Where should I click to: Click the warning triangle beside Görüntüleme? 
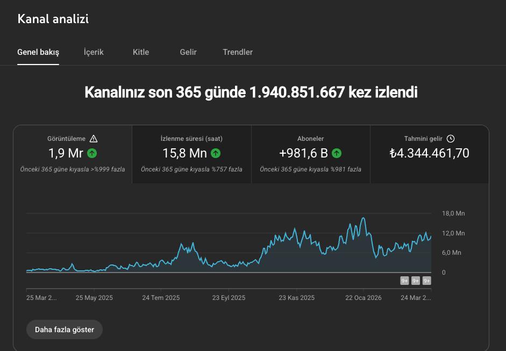tap(94, 139)
